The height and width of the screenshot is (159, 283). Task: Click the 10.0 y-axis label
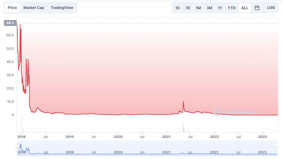[10, 102]
